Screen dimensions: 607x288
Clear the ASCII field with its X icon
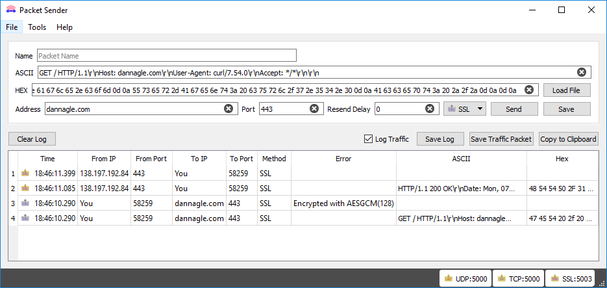(x=582, y=72)
